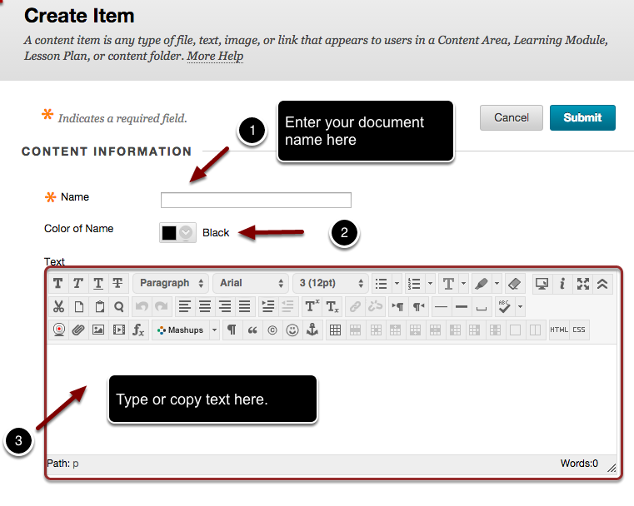Image resolution: width=634 pixels, height=506 pixels.
Task: Click the Copy icon
Action: pyautogui.click(x=79, y=307)
